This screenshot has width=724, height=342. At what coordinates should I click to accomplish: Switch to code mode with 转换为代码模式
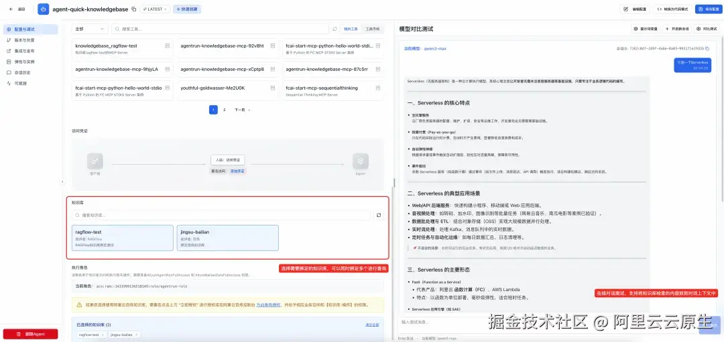[x=672, y=9]
